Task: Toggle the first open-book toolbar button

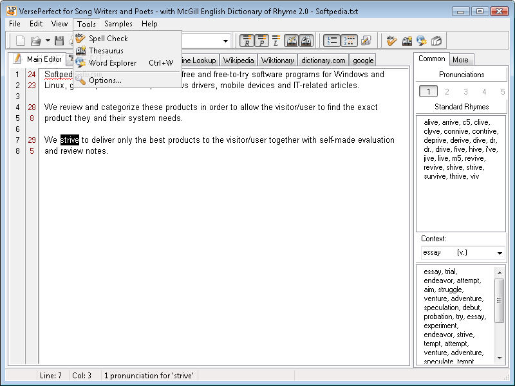Action: pyautogui.click(x=292, y=41)
